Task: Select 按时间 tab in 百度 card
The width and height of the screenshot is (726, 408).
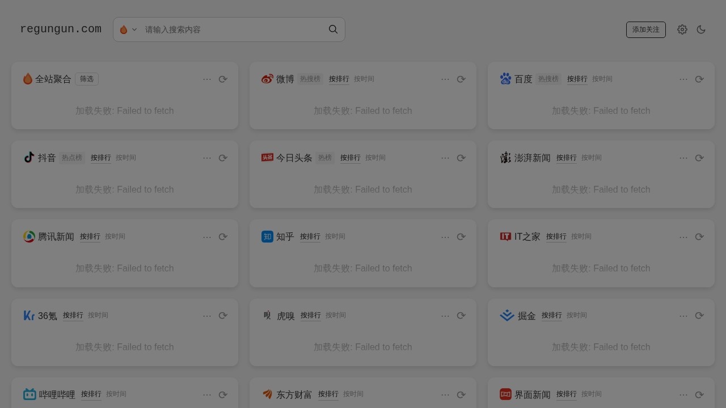Action: [602, 79]
